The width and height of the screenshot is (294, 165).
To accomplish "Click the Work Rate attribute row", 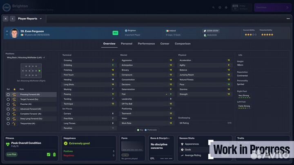I will tap(147, 123).
